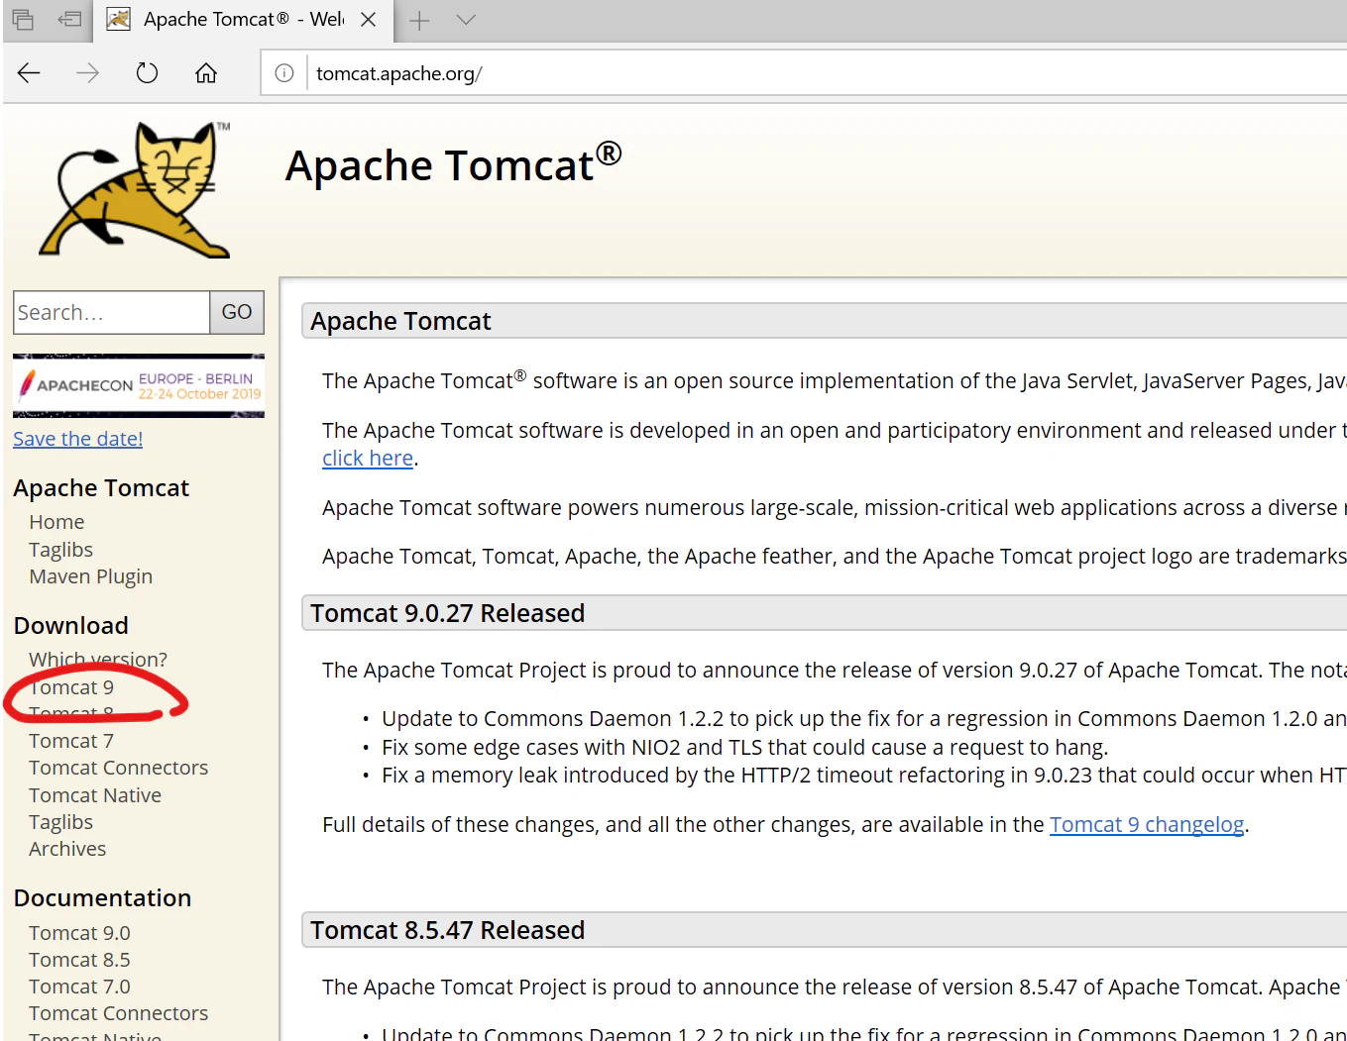Click into the Search field
The height and width of the screenshot is (1041, 1347).
111,312
